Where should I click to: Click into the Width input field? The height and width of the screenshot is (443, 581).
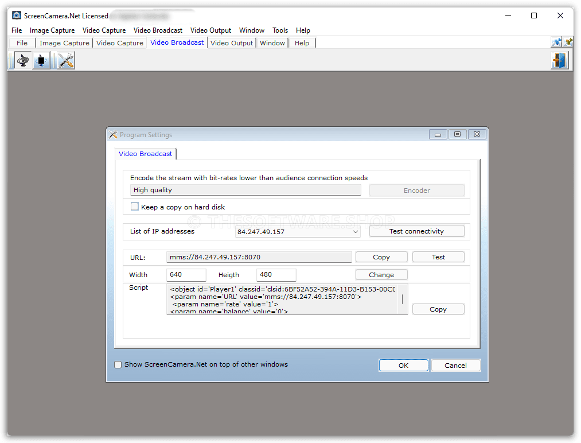pos(186,275)
